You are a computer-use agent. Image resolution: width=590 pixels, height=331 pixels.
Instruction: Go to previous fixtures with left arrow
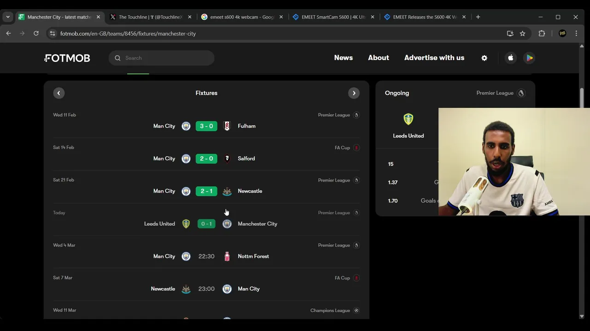click(x=59, y=93)
